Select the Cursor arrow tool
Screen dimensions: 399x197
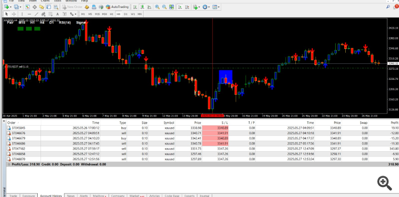tap(6, 14)
